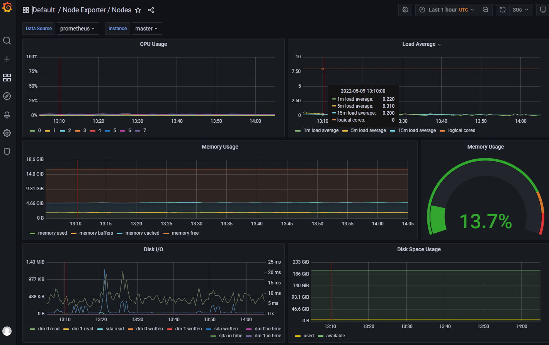Screen dimensions: 549x345
Task: Click the dashboard grid icon beside Default
Action: tap(26, 10)
